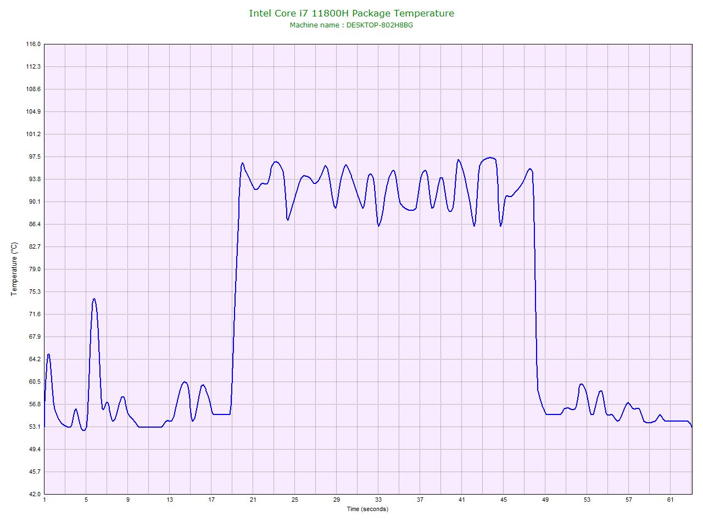Click the time axis label 37
The width and height of the screenshot is (703, 527).
pyautogui.click(x=420, y=500)
